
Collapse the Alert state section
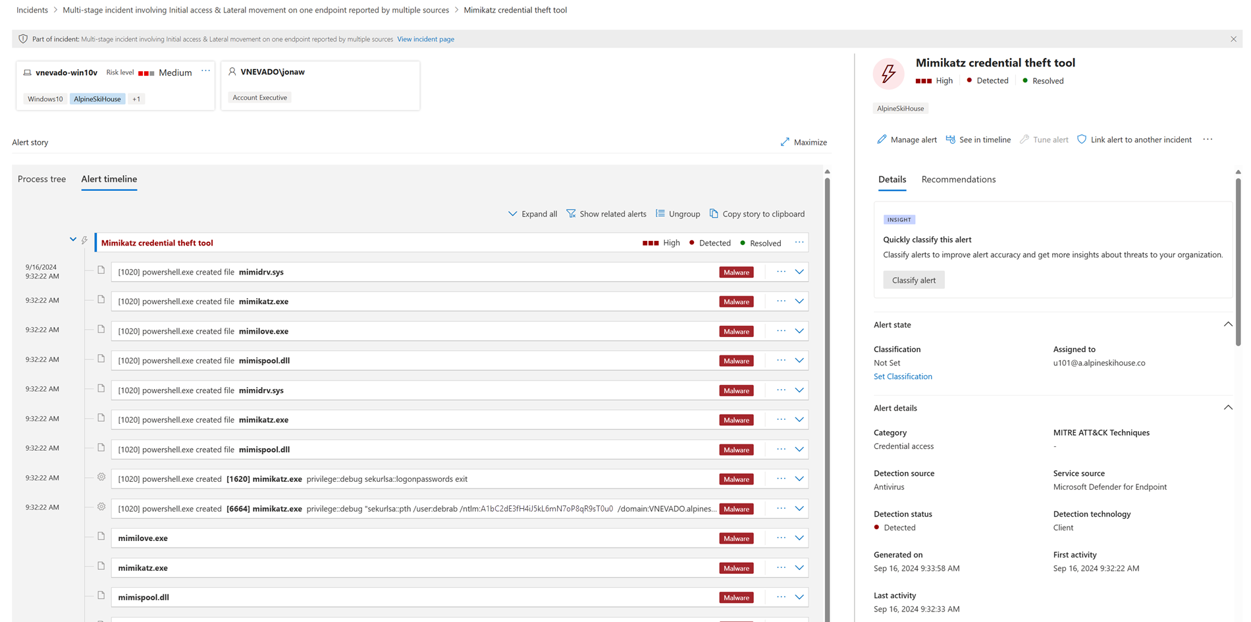pos(1227,324)
